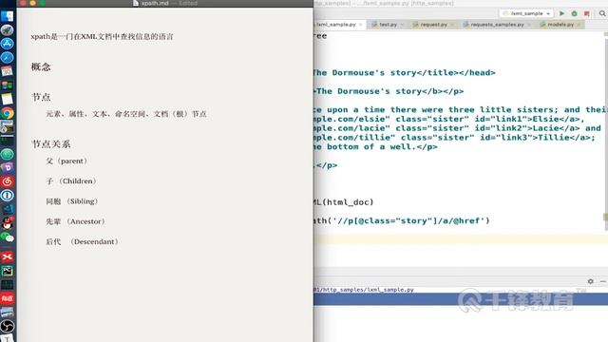Click the 概念 heading in xpath.md
Viewport: 608px width, 342px height.
click(41, 66)
